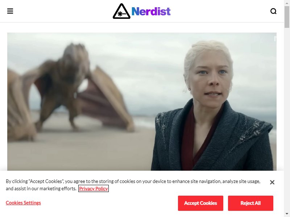
Task: Open Cookies Settings preferences
Action: (x=23, y=203)
